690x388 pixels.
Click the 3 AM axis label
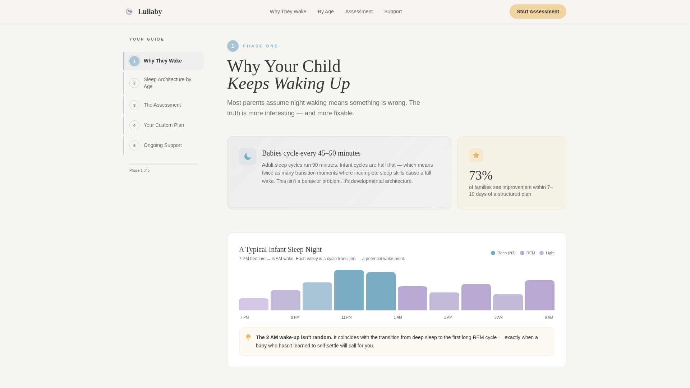click(448, 318)
